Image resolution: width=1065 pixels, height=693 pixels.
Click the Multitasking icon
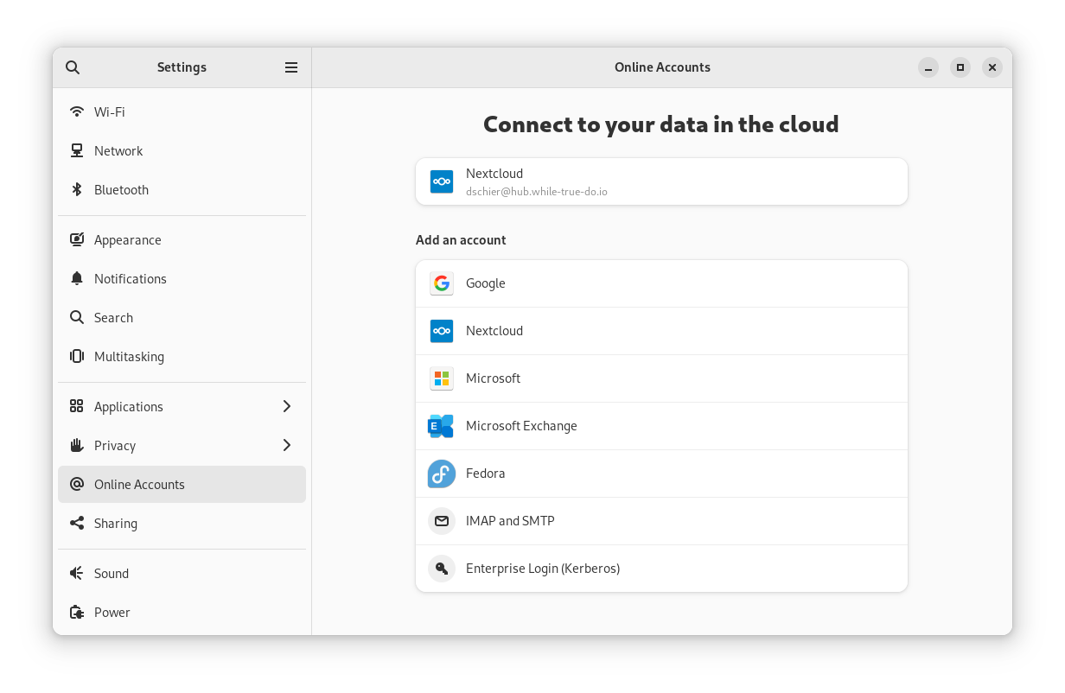[x=77, y=356]
